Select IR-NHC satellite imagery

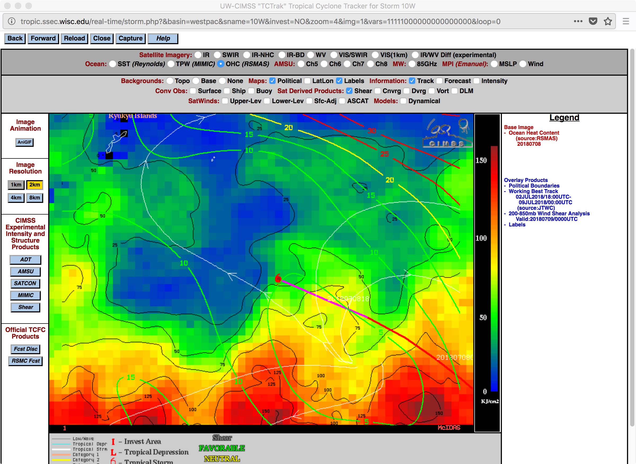pos(247,55)
